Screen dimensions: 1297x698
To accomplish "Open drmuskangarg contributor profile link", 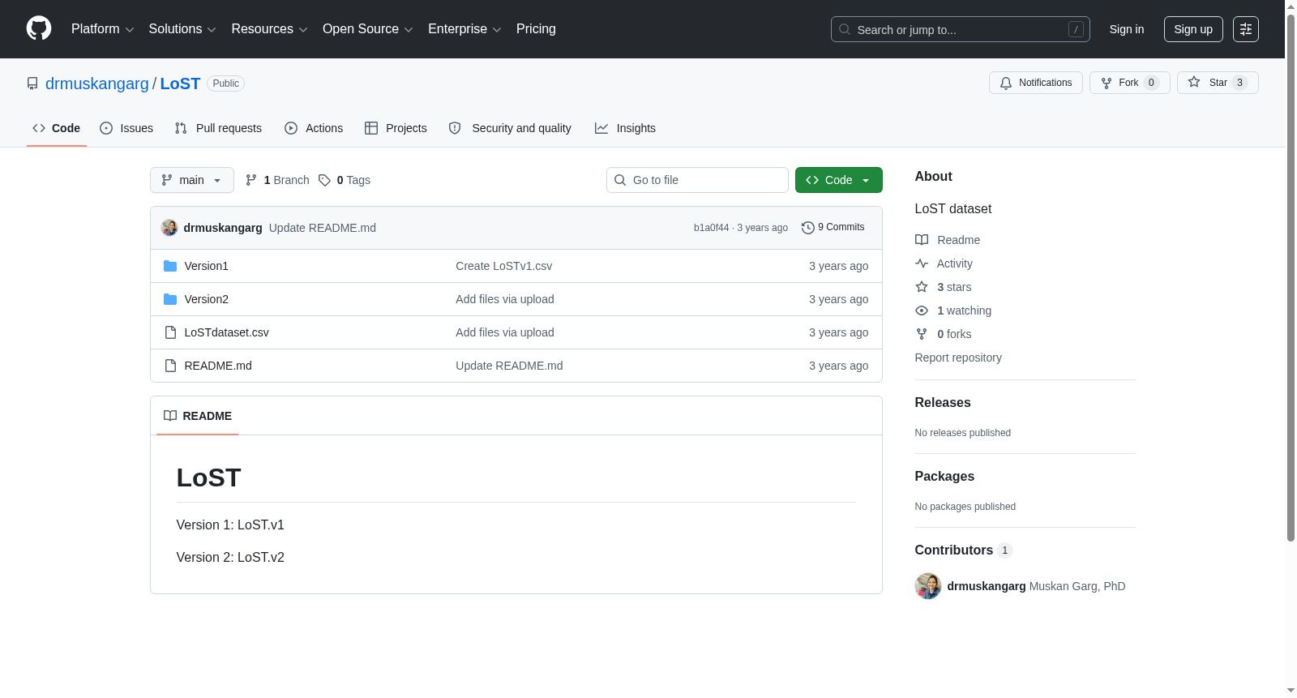I will pyautogui.click(x=987, y=586).
